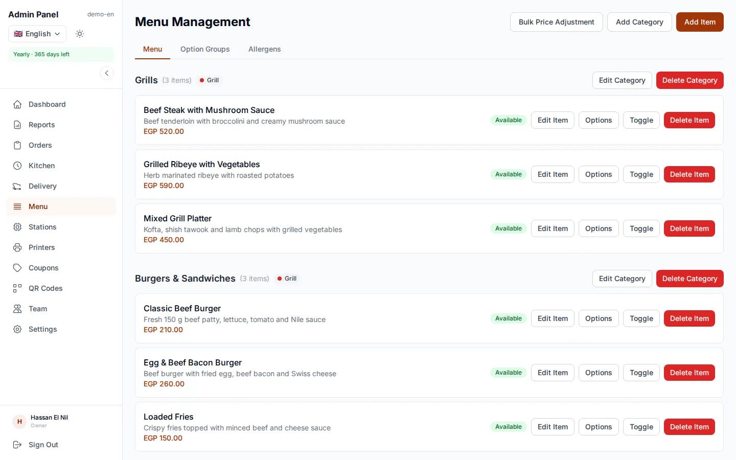Image resolution: width=736 pixels, height=460 pixels.
Task: Open the English language dropdown
Action: click(37, 34)
